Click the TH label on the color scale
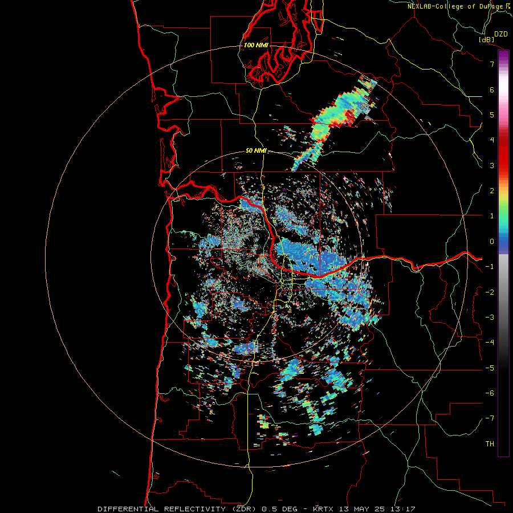Viewport: 513px width, 513px height. click(490, 444)
